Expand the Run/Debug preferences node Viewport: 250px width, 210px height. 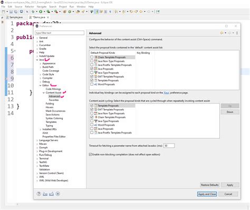coord(37,155)
